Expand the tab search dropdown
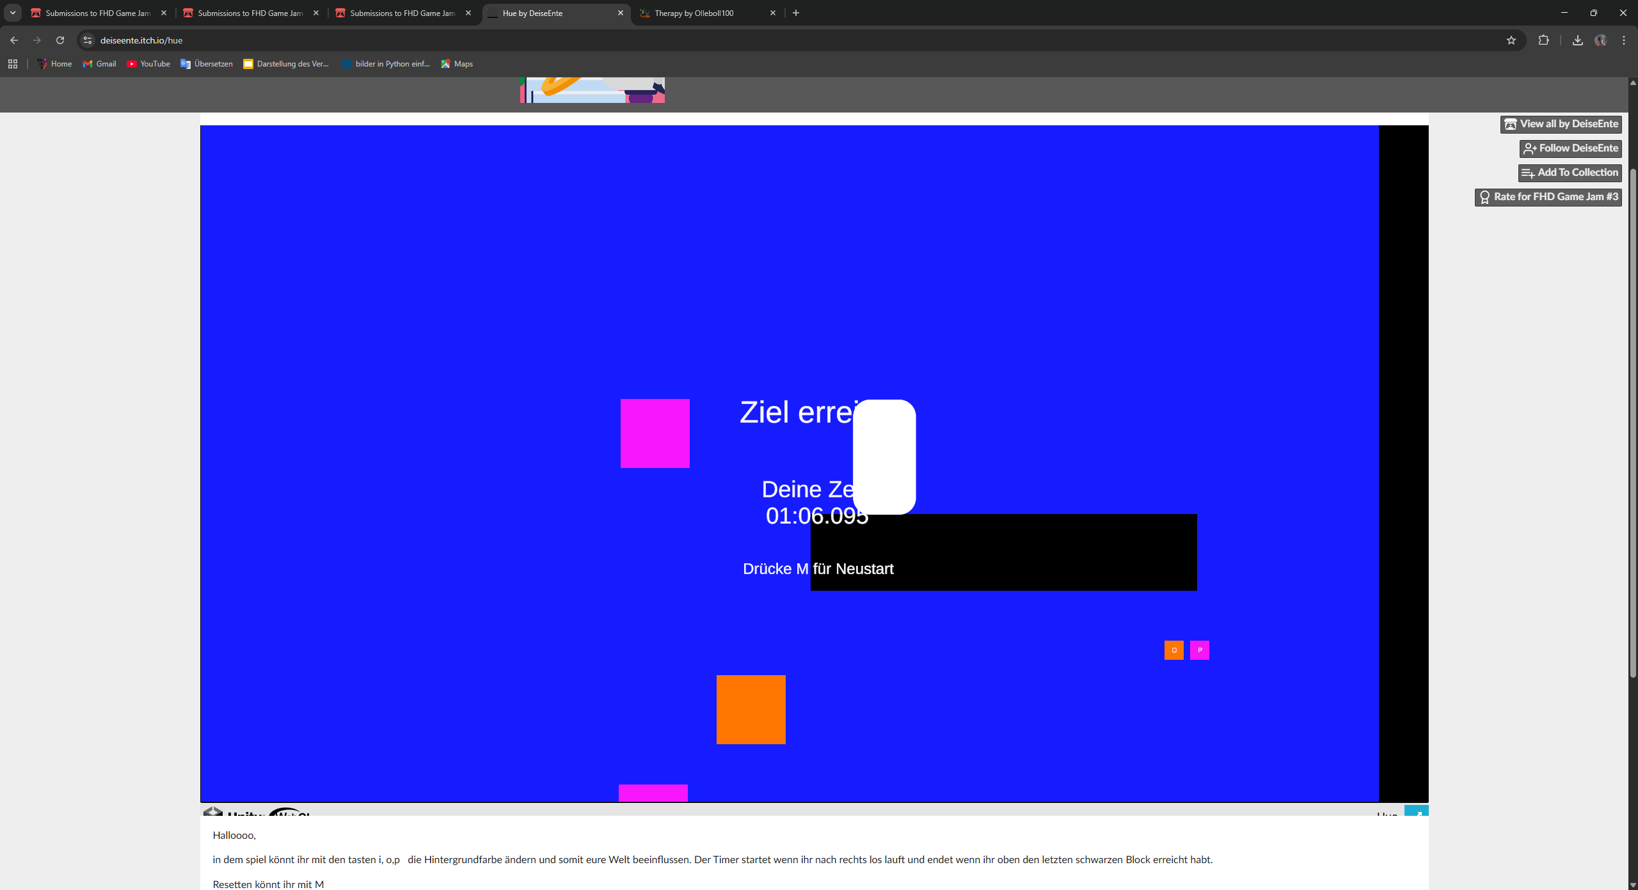 [x=12, y=13]
